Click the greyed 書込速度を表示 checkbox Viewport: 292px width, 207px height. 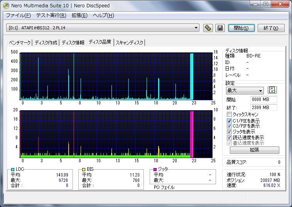(x=229, y=143)
